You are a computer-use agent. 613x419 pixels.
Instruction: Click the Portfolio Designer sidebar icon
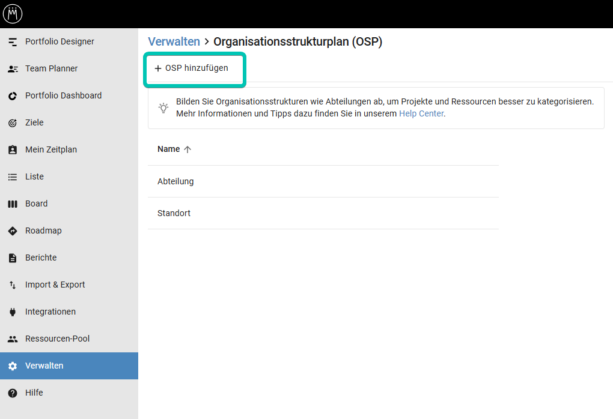(13, 42)
